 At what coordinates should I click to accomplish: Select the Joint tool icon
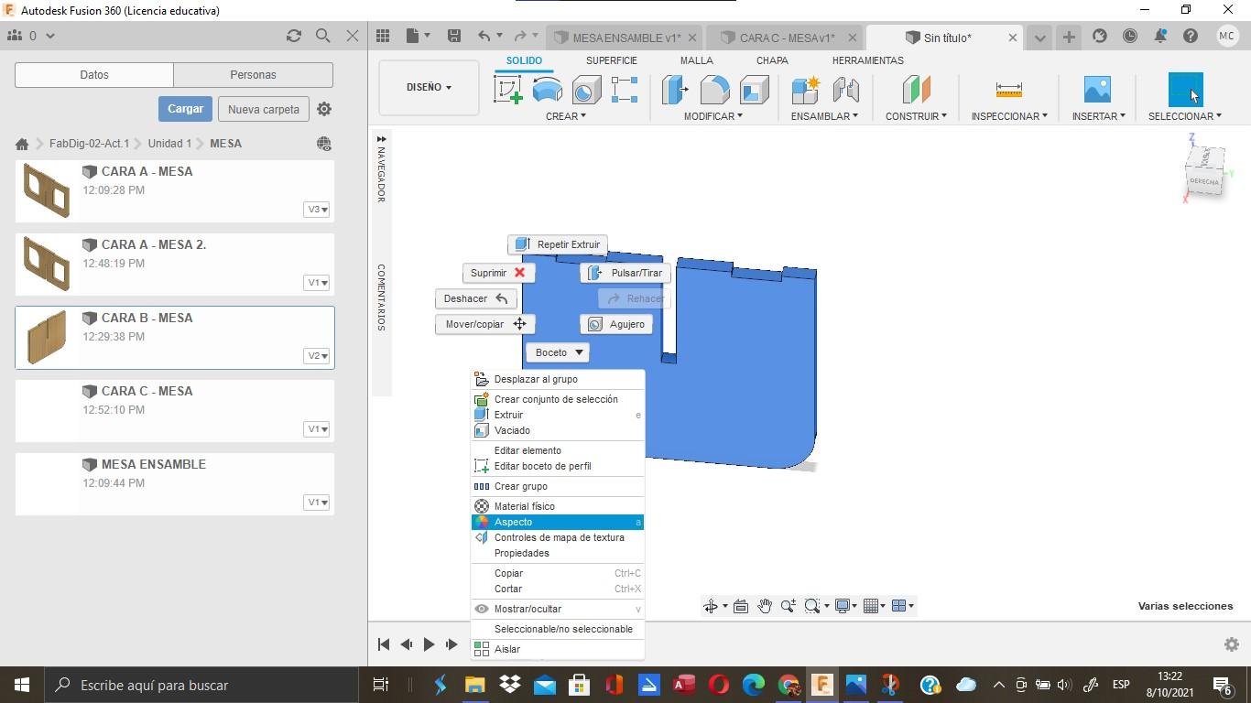(845, 90)
